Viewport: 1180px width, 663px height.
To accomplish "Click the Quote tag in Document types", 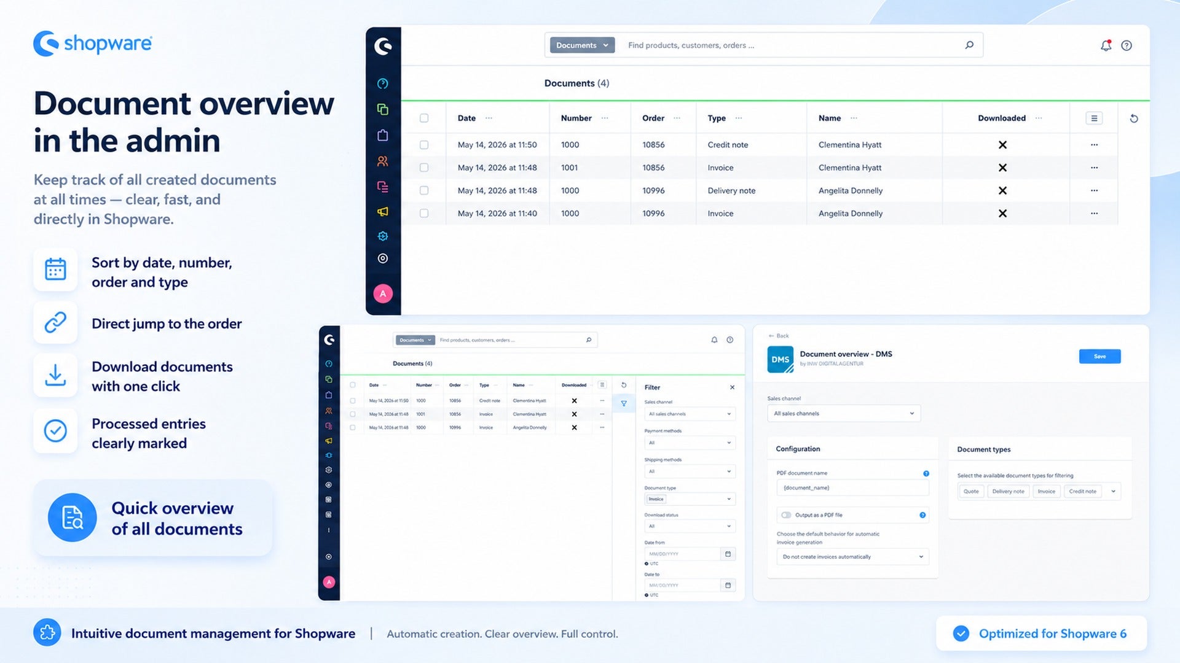I will point(971,491).
